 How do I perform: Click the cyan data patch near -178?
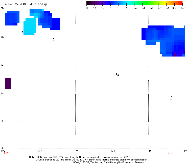pyautogui.click(x=30, y=26)
